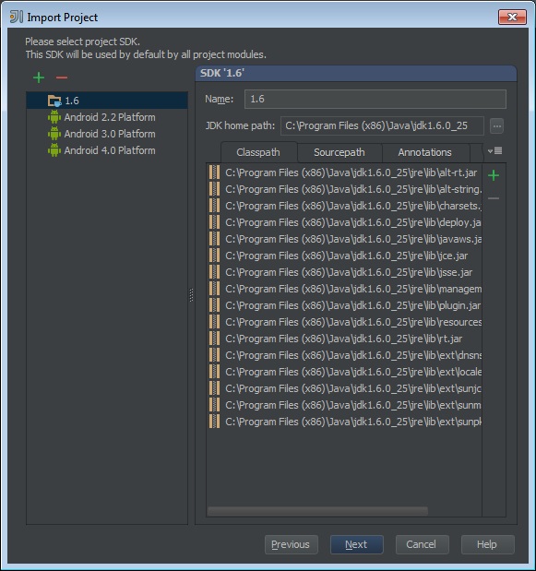Proceed with the Next button

coord(356,544)
